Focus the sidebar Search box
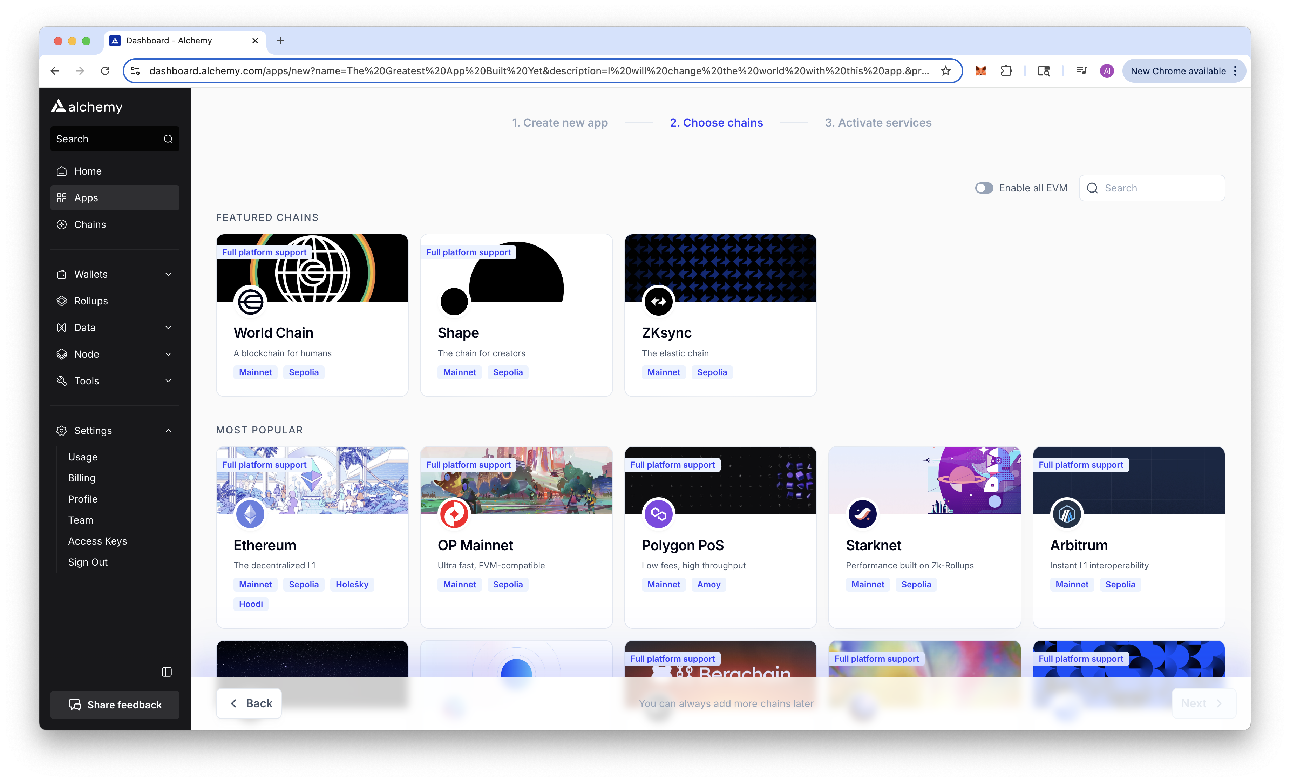This screenshot has height=782, width=1290. click(x=115, y=139)
